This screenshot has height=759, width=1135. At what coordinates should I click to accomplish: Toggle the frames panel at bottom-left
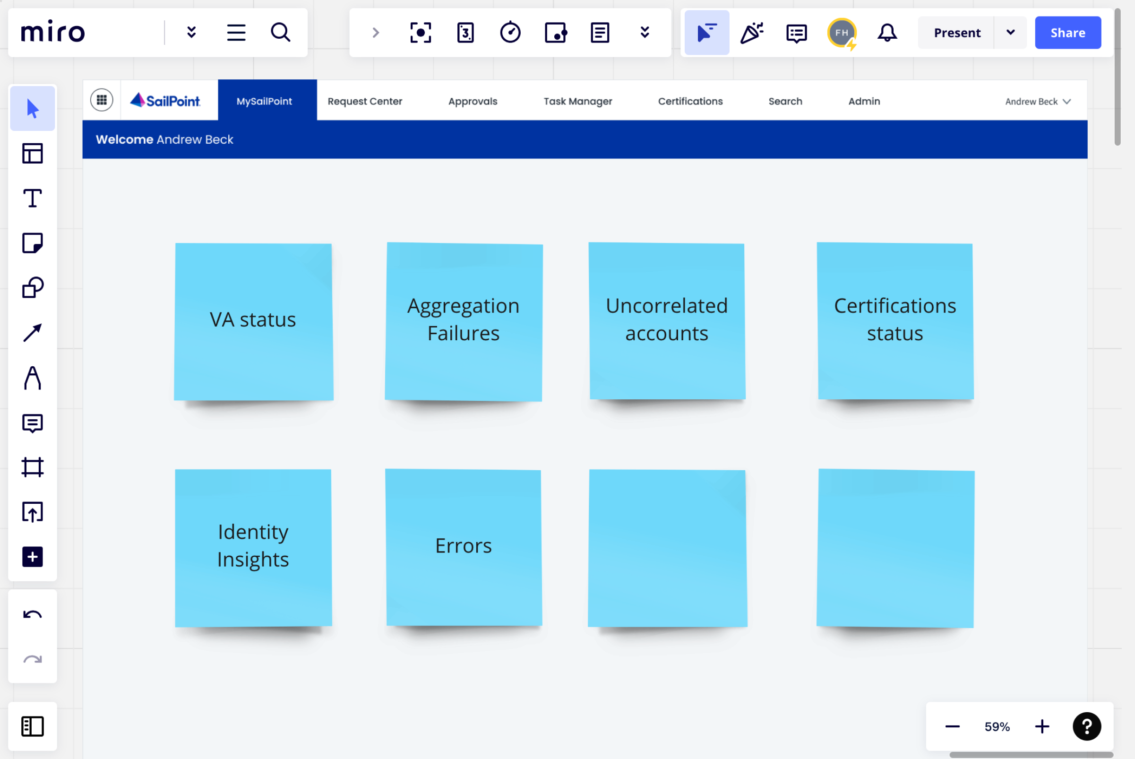tap(33, 726)
